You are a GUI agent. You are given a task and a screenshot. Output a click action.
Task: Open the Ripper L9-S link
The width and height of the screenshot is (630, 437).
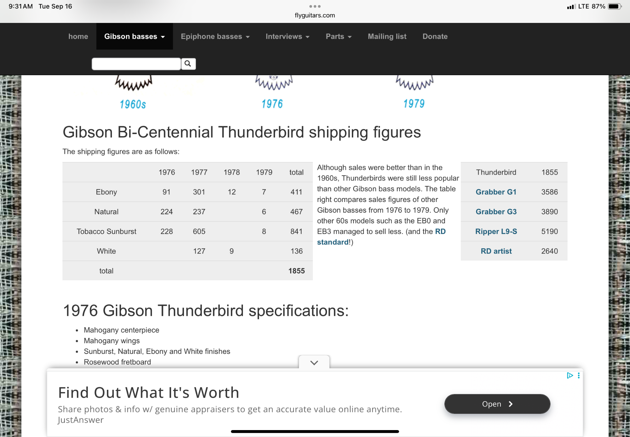coord(496,232)
